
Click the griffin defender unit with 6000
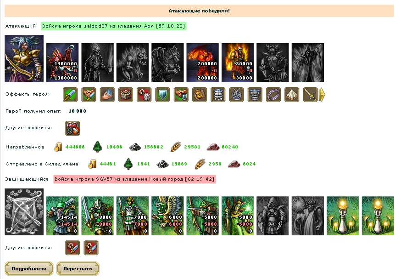tap(167, 216)
